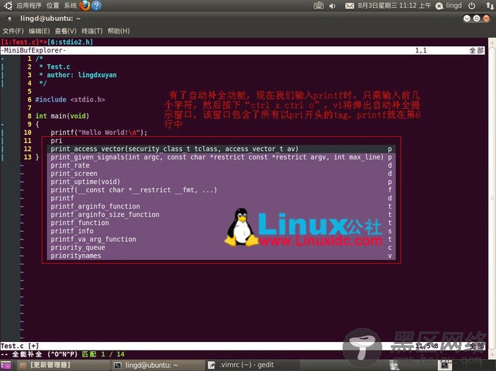Select print_access_vector completion entry
Viewport: 496px width, 371px height.
[x=221, y=149]
